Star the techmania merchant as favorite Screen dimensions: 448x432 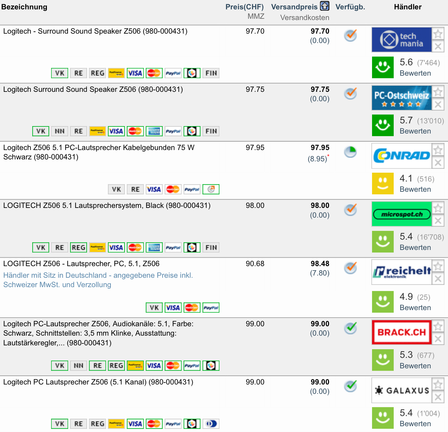[x=438, y=34]
